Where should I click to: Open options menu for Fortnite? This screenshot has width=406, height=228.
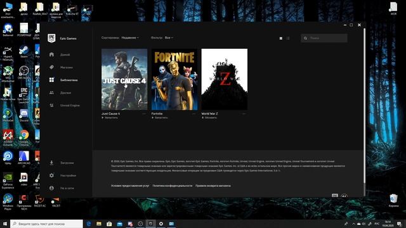(194, 113)
